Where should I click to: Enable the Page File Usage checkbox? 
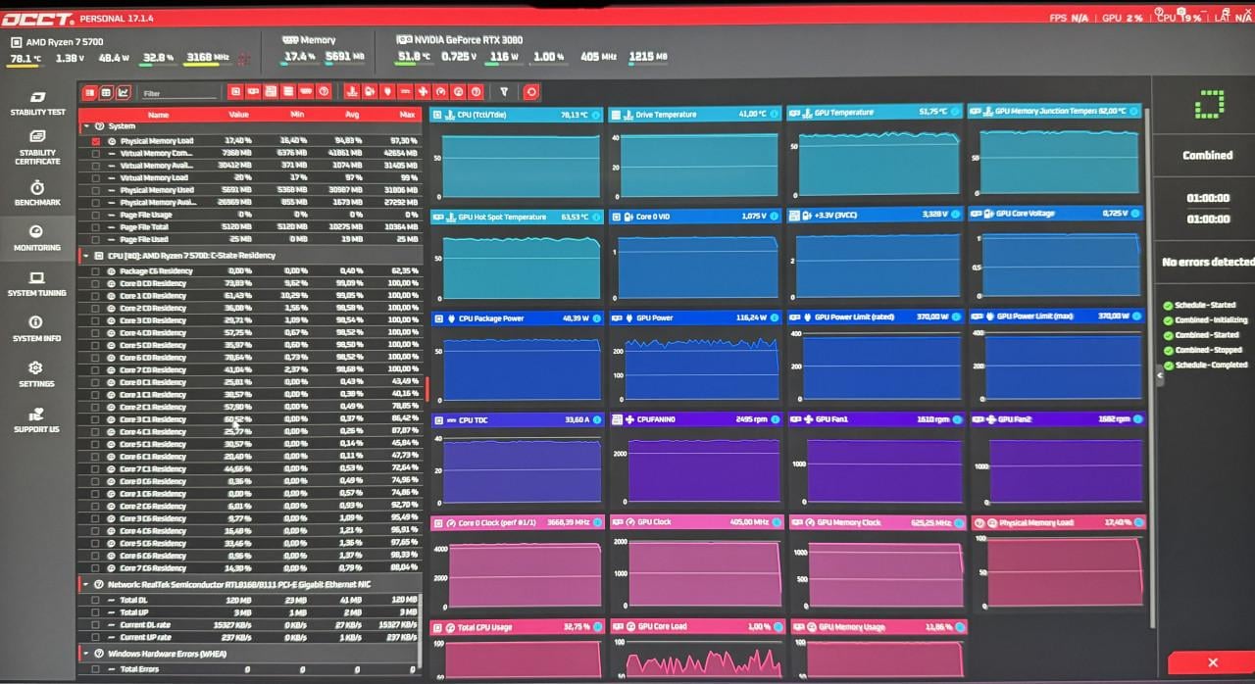coord(95,215)
